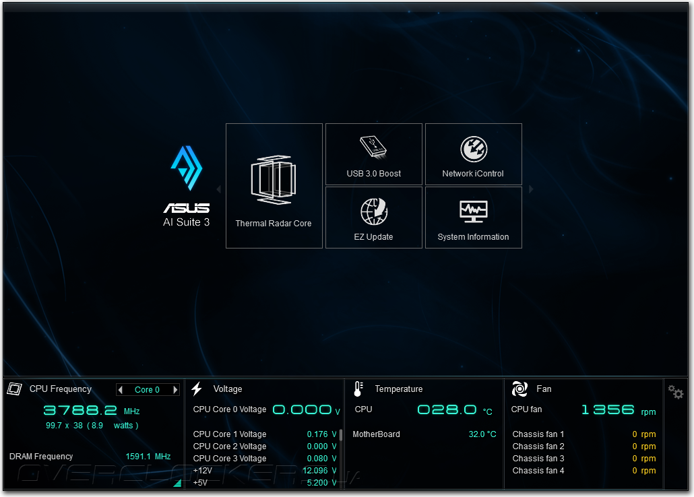Click the 0.176 V value
694x497 pixels.
tap(322, 434)
